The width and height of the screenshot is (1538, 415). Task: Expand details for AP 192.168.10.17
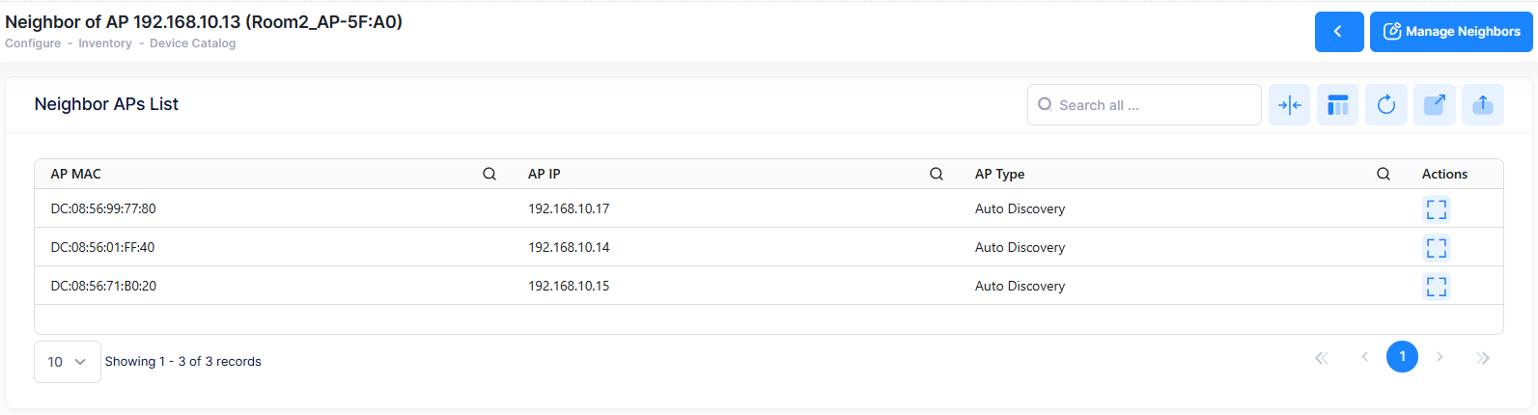(1437, 209)
